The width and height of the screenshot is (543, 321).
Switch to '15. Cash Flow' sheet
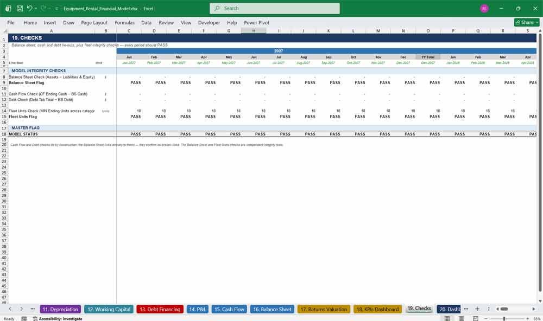coord(229,309)
